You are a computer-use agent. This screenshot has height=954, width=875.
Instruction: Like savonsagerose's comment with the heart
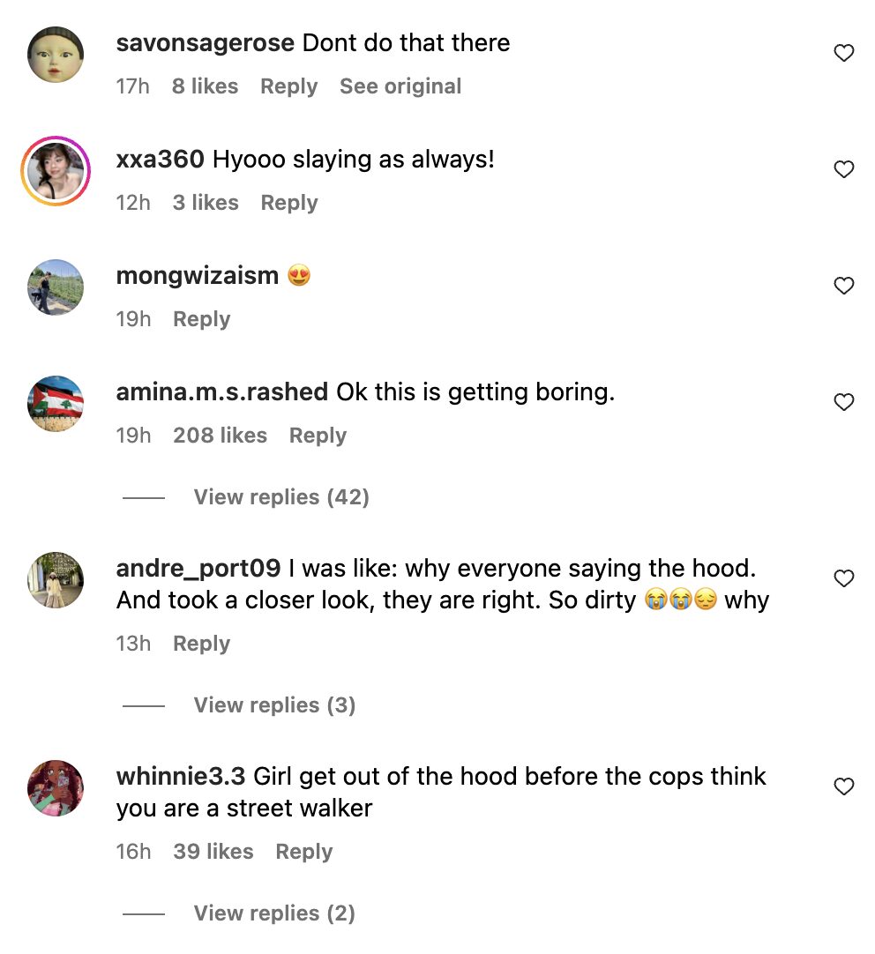[844, 54]
